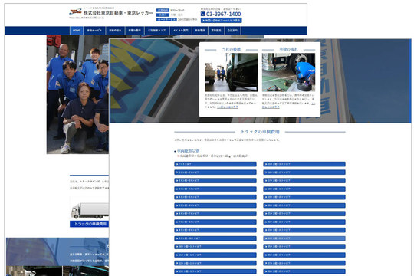Open the よくある質問 navigation item
Image resolution: width=414 pixels, height=276 pixels.
(181, 31)
